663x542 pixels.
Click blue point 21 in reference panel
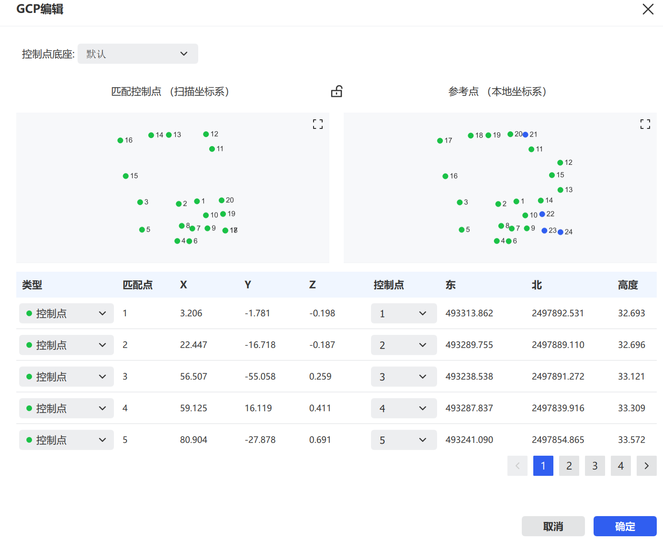(x=525, y=135)
